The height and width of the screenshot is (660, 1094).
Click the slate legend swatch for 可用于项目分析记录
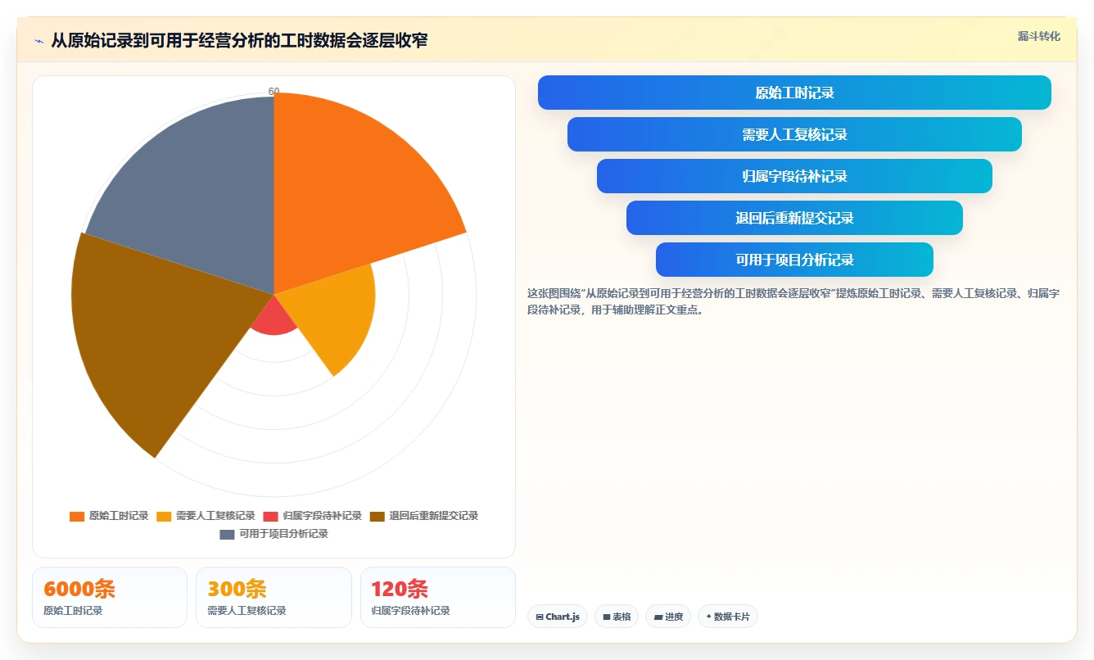(x=227, y=534)
